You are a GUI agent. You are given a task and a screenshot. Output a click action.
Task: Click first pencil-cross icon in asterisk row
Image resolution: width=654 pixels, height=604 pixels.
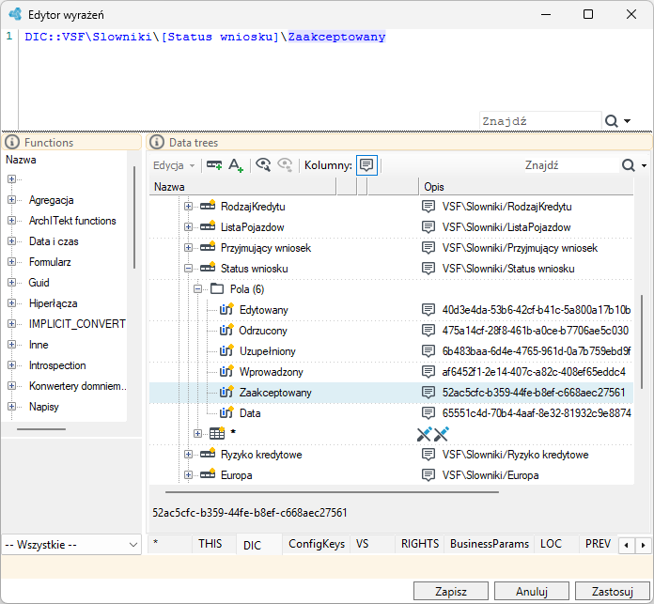pyautogui.click(x=425, y=434)
